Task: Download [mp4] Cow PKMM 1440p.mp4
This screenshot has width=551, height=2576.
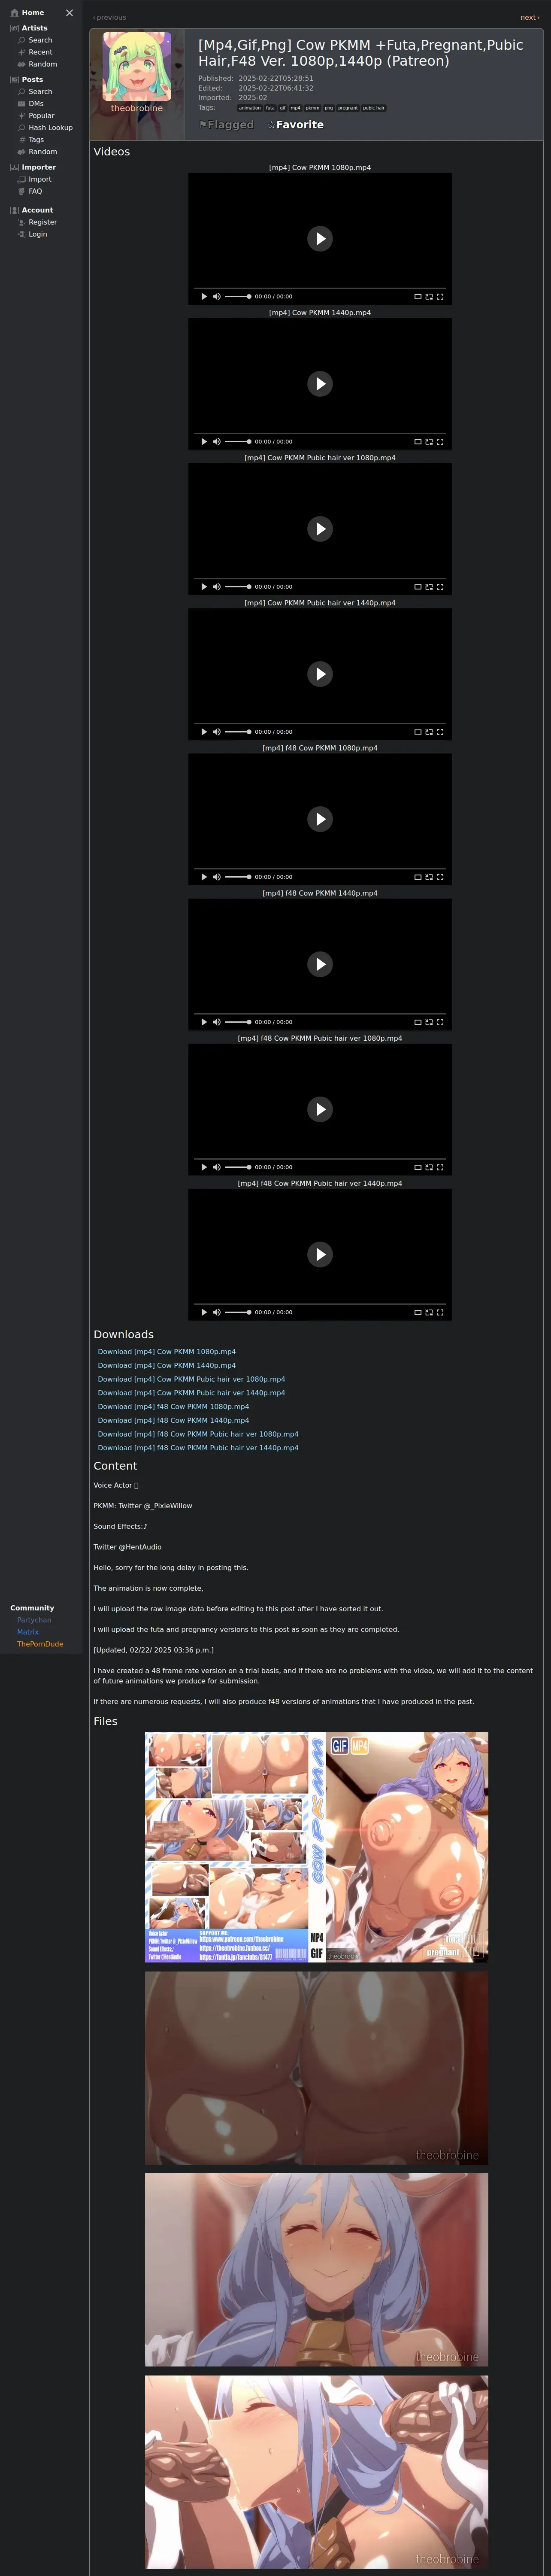Action: 167,1366
